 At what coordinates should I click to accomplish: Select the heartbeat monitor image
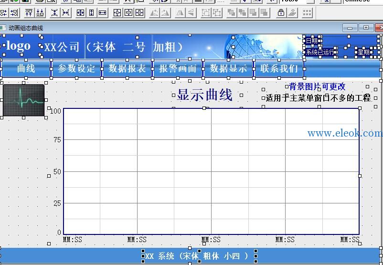(24, 100)
